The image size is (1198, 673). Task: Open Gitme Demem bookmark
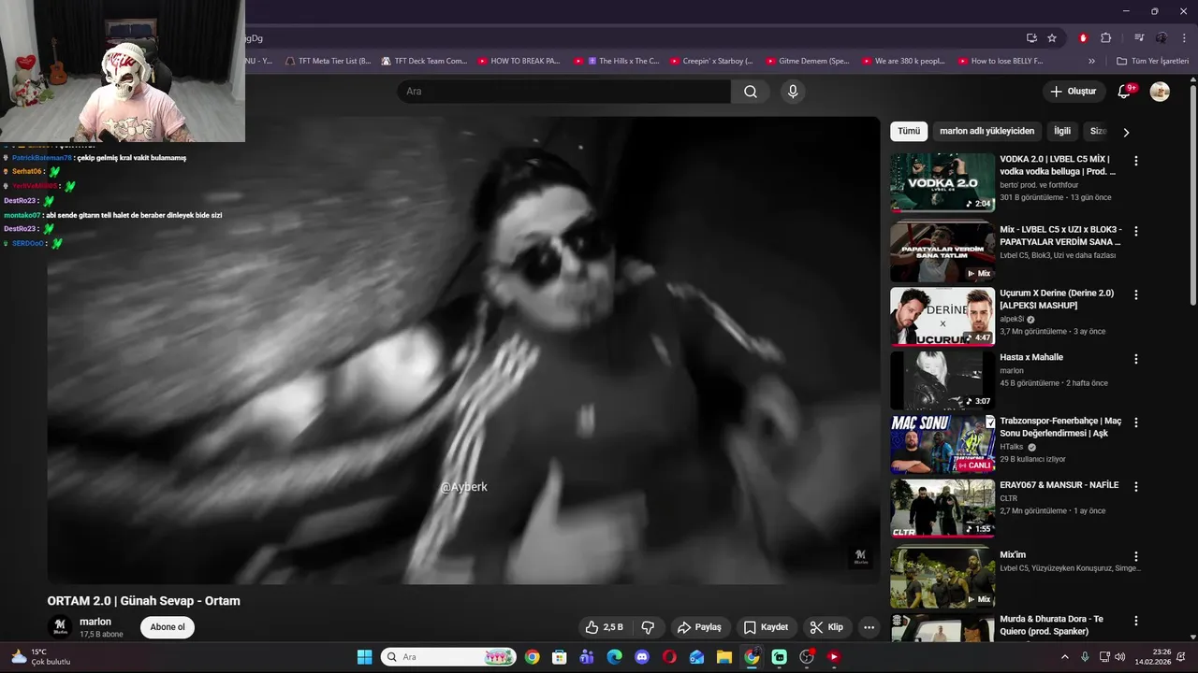pos(807,61)
